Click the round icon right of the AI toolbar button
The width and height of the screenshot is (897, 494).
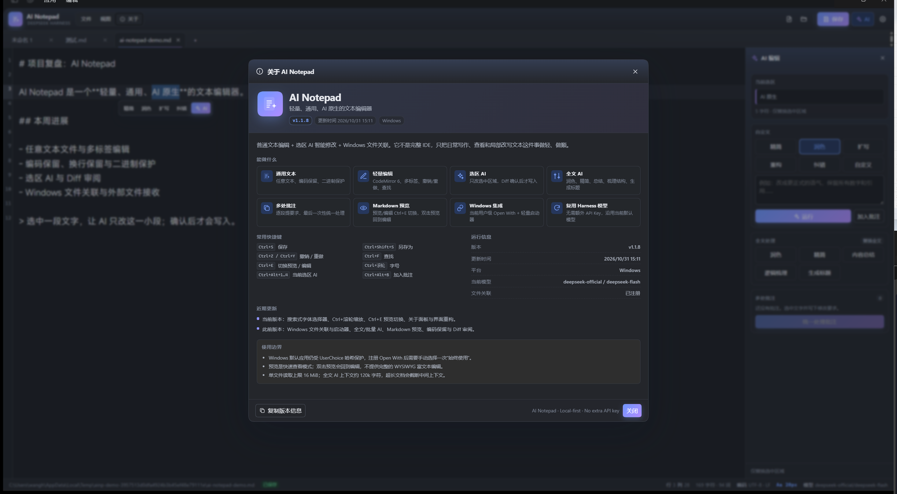click(x=883, y=19)
